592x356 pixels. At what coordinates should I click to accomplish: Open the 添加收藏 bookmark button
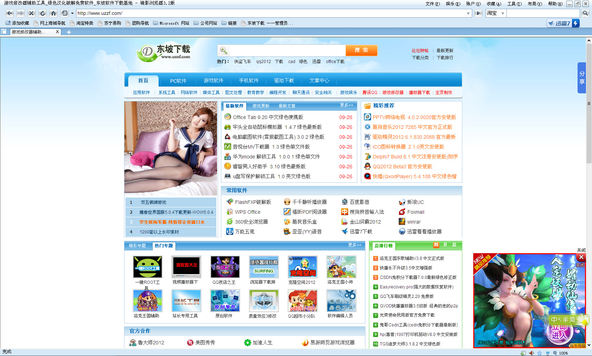[x=18, y=23]
